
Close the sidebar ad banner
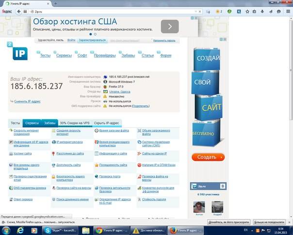225,39
